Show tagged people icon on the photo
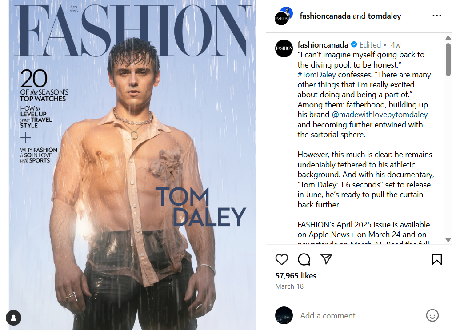 (14, 318)
